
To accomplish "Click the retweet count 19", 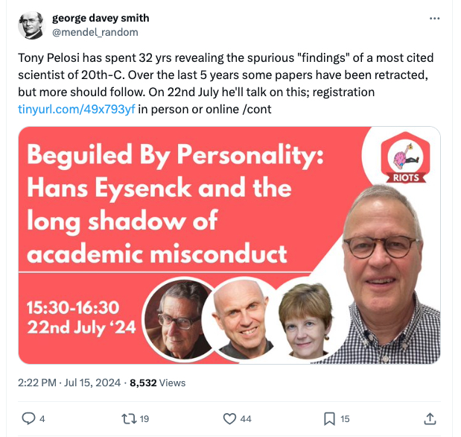I will 144,419.
